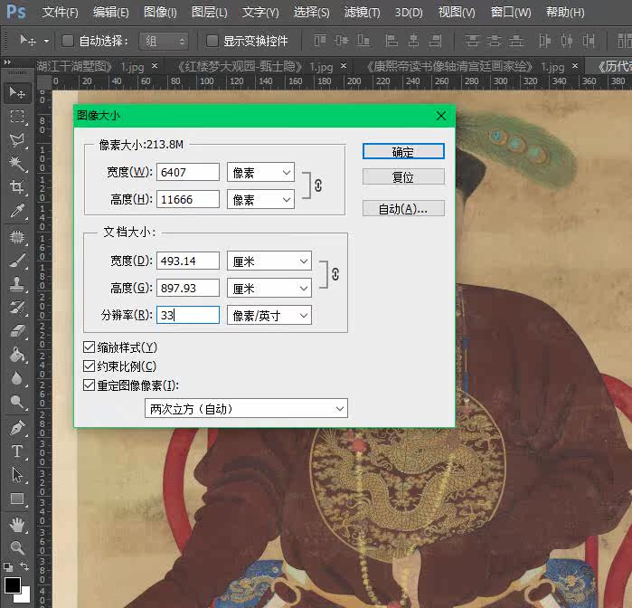
Task: Open the Auto-Select group (组) dropdown
Action: pyautogui.click(x=164, y=41)
